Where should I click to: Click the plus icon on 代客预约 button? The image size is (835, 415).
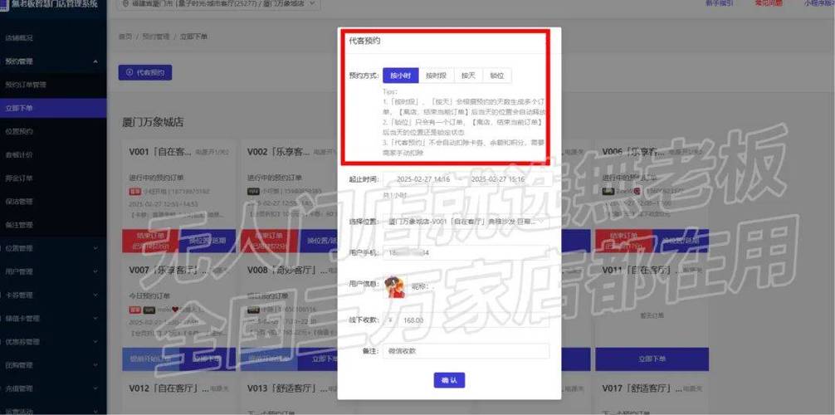(129, 72)
